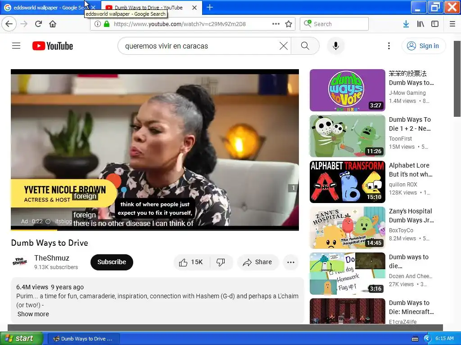Click the Firefox Search box
The image size is (461, 345).
[x=334, y=24]
